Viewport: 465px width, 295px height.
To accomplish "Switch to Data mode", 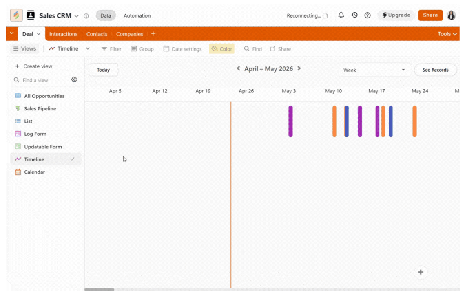I will click(106, 15).
